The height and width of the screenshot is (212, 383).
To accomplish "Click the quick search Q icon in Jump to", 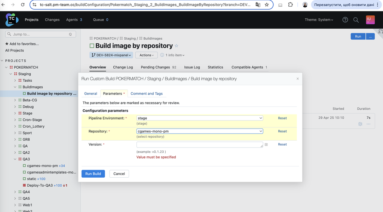I will [70, 34].
